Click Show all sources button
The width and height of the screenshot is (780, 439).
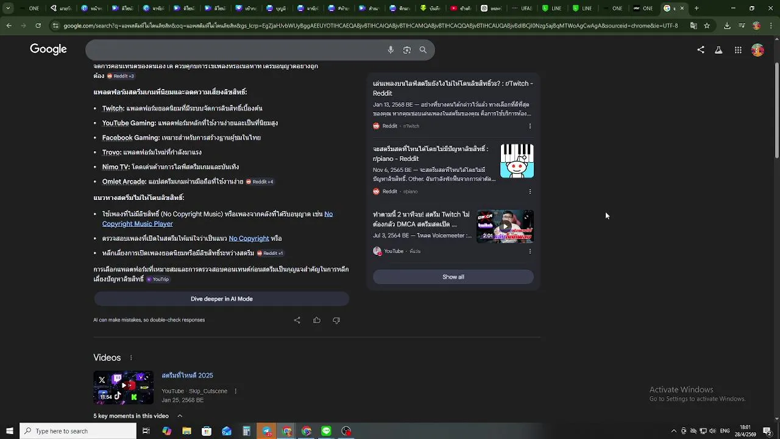(453, 277)
